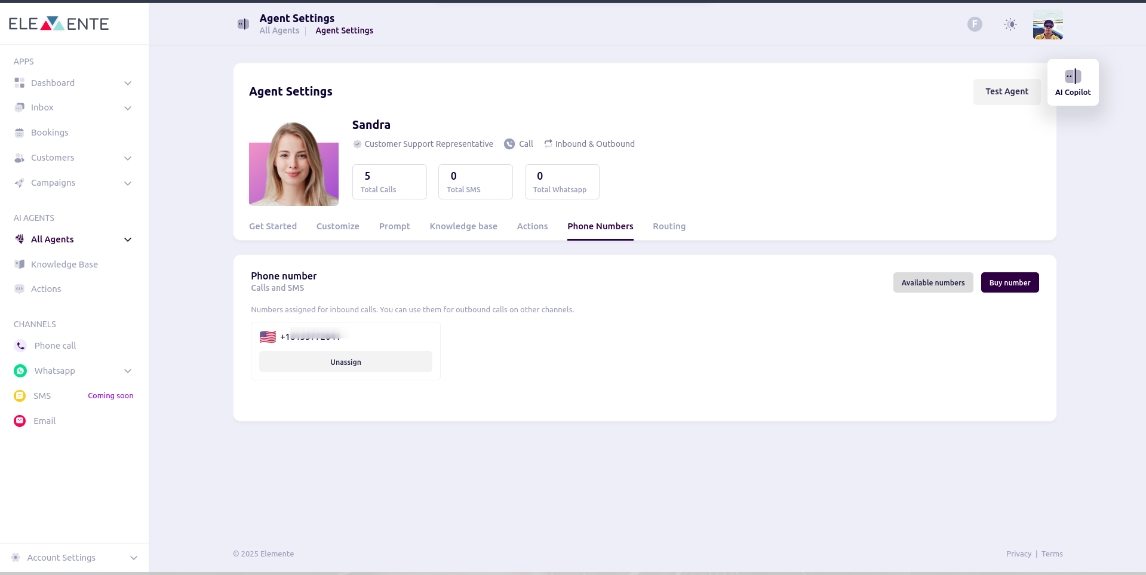Open the Terms link in footer
Screen dimensions: 1146x575
coord(1052,554)
